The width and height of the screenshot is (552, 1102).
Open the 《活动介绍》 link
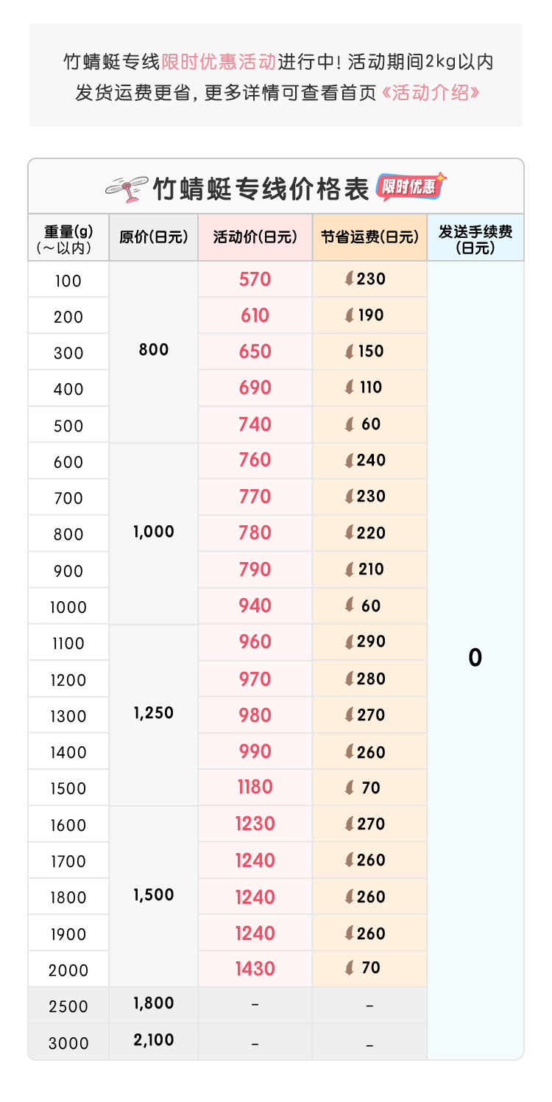click(x=431, y=93)
